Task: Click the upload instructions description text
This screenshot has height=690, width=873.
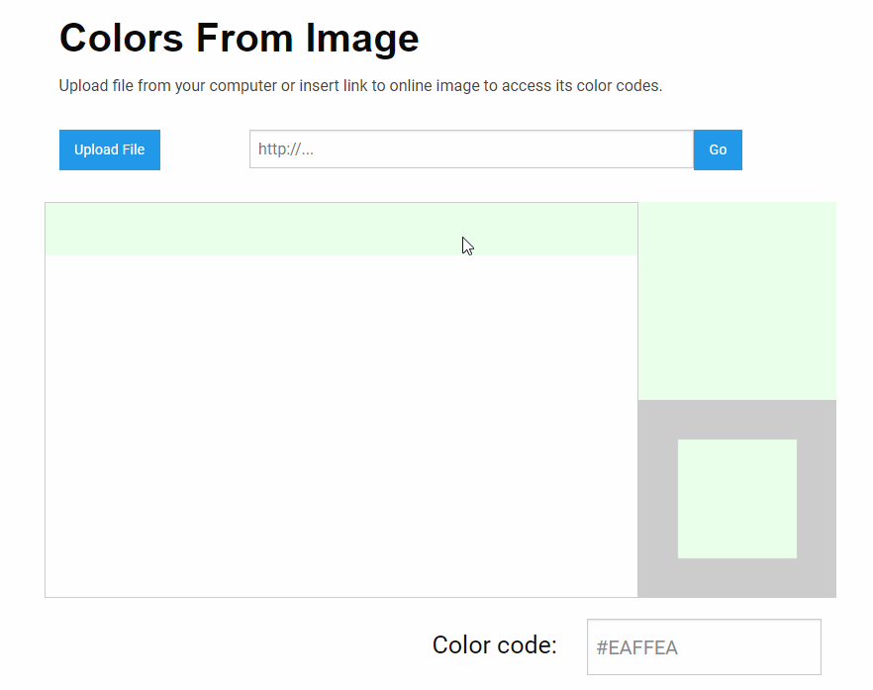Action: coord(360,86)
